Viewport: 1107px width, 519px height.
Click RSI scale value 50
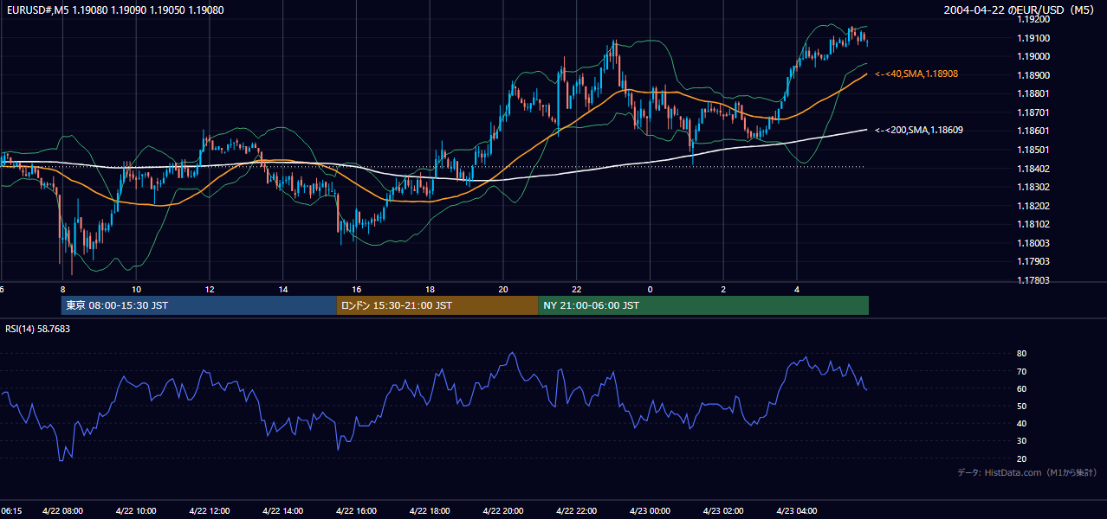[1022, 406]
